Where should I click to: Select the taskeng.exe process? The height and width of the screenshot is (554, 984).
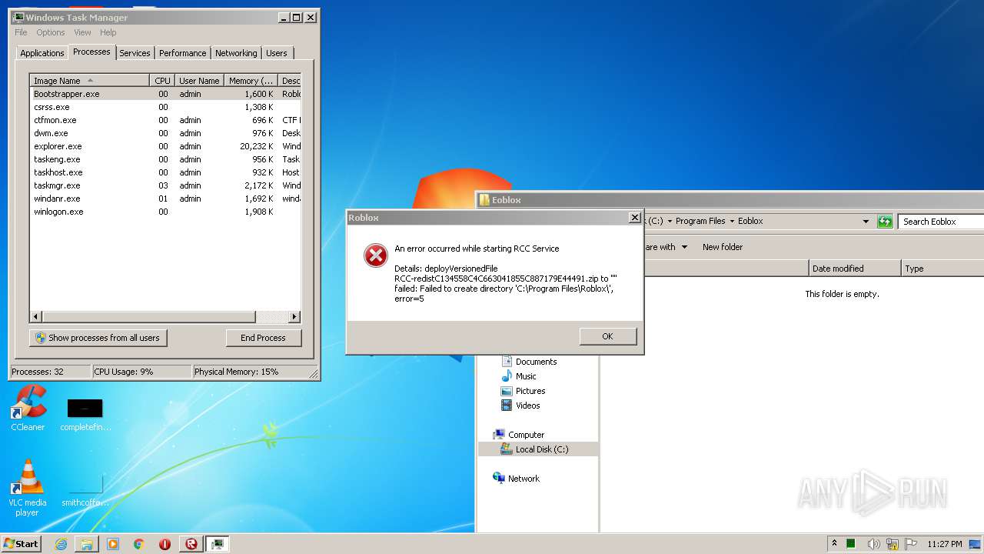click(165, 159)
